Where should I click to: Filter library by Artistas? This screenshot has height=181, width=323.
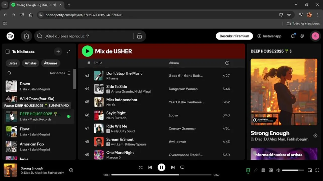coord(31,63)
